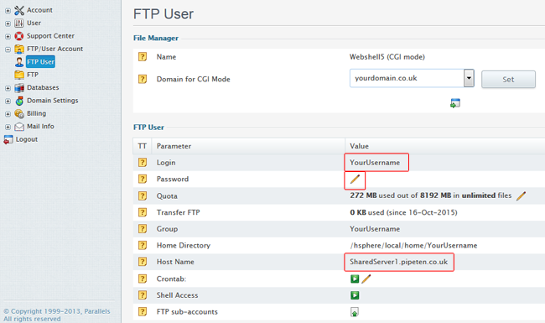Click the Mail Info envelope icon
545x323 pixels.
click(19, 127)
